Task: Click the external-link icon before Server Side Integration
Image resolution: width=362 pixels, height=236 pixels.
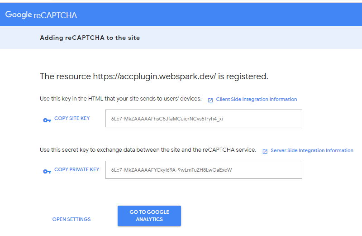Action: [265, 151]
